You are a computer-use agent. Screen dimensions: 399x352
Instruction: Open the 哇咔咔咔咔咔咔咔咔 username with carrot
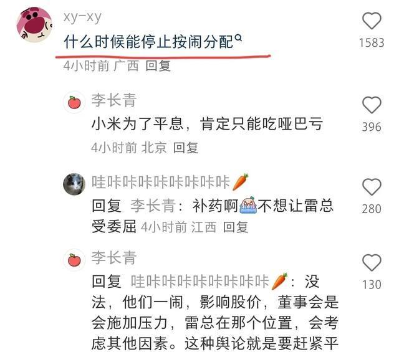(170, 182)
